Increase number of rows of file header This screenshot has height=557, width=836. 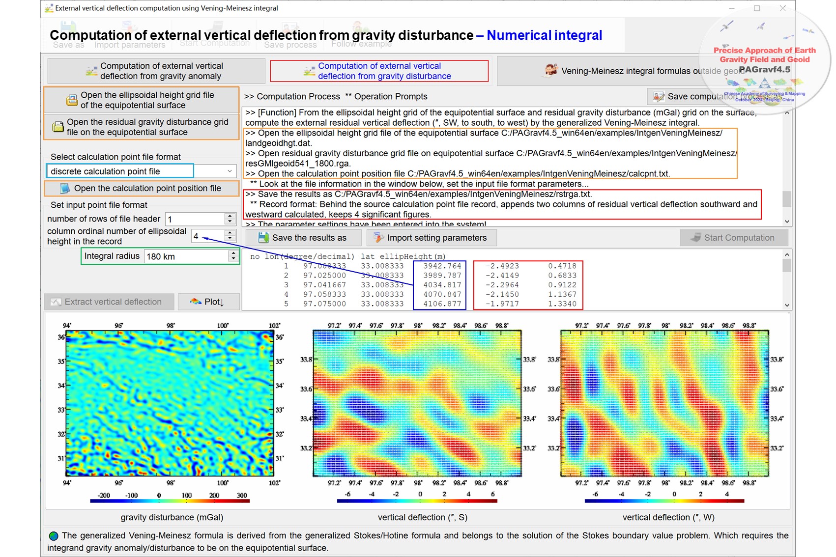(230, 216)
